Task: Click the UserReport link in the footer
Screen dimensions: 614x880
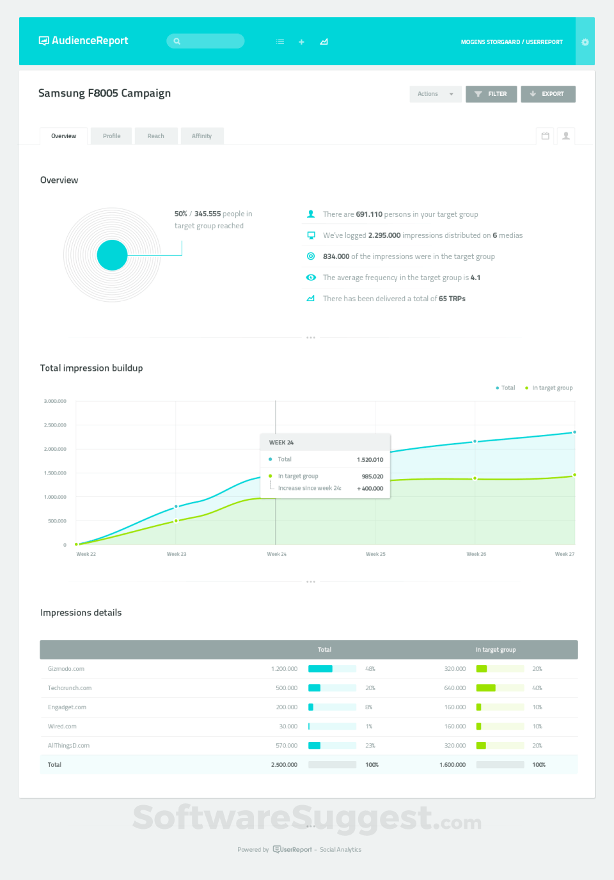Action: tap(292, 849)
